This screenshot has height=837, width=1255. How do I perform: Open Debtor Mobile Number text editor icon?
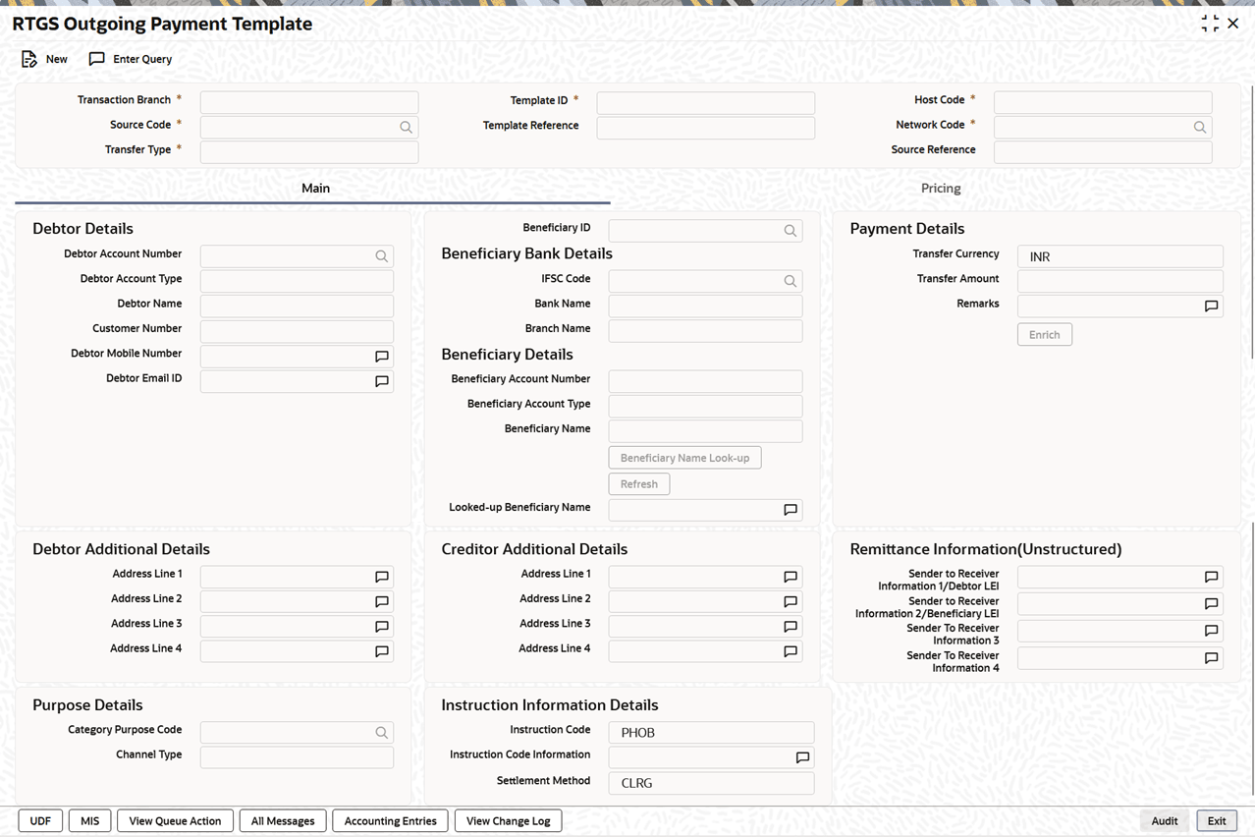tap(382, 356)
